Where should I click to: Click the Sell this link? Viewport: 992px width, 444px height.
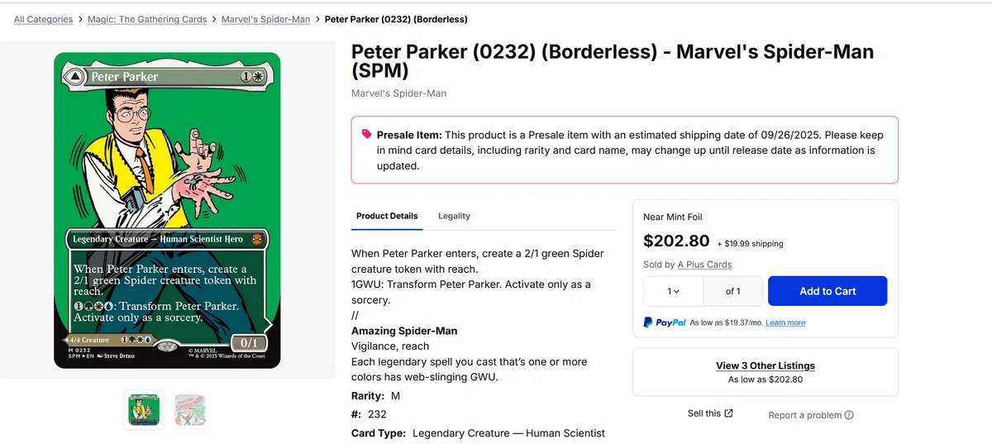coord(704,413)
